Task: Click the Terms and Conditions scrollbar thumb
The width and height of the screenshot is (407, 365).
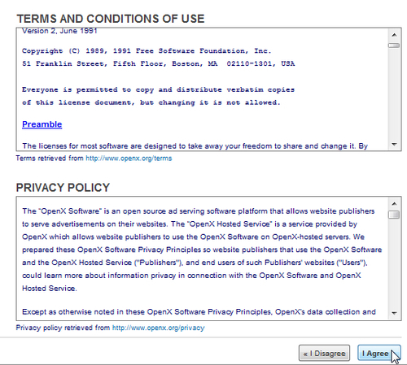Action: 394,46
